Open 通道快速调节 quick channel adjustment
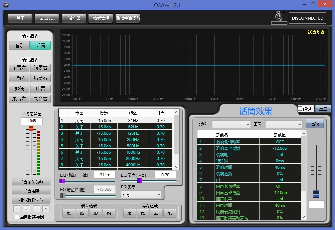Image resolution: width=335 pixels, height=230 pixels. click(x=128, y=18)
